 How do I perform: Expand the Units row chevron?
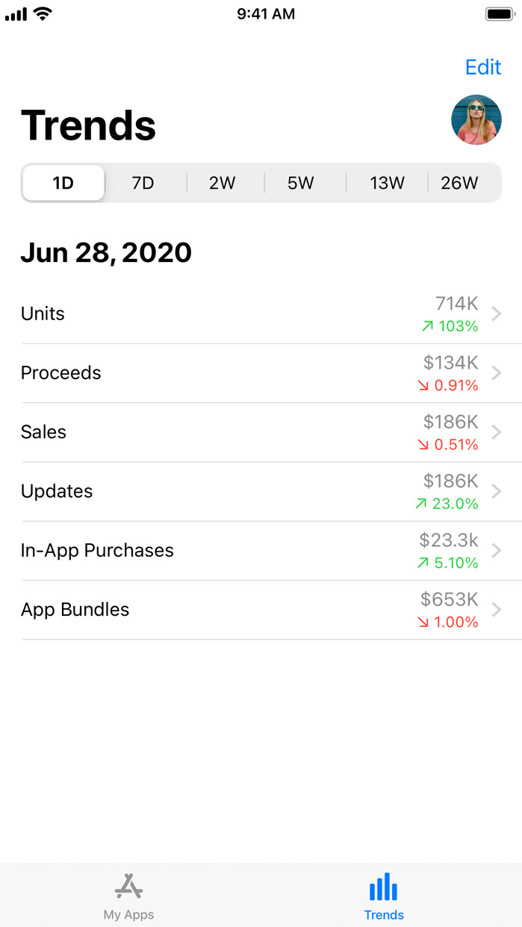coord(497,313)
